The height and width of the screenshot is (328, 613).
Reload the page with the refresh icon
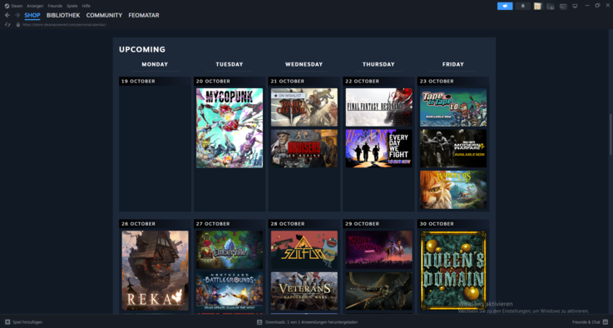coord(7,25)
